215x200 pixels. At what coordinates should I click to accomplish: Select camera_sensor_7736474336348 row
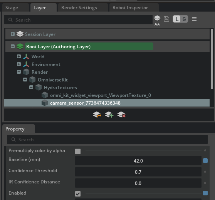point(107,103)
